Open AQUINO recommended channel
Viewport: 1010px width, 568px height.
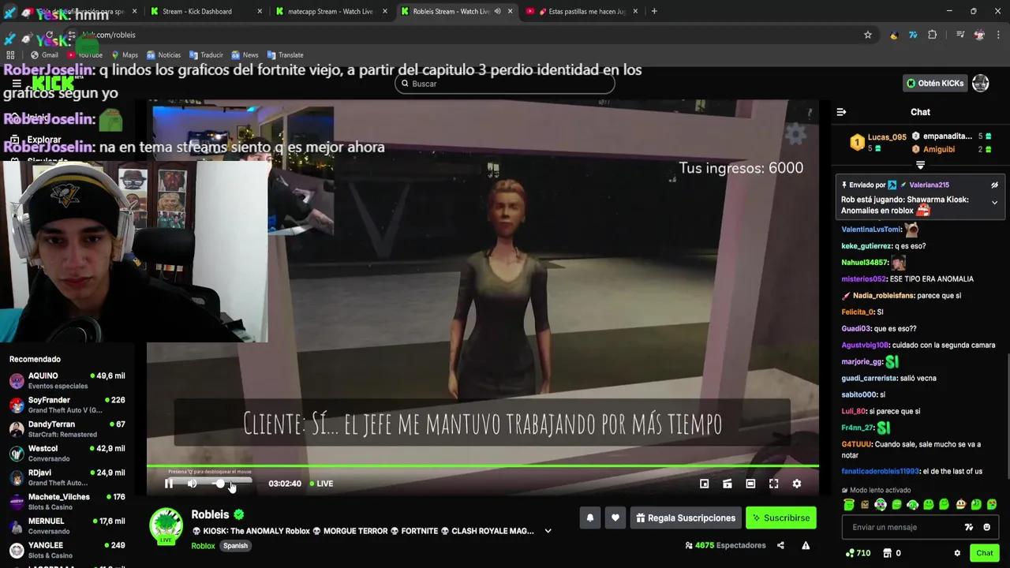pyautogui.click(x=67, y=380)
